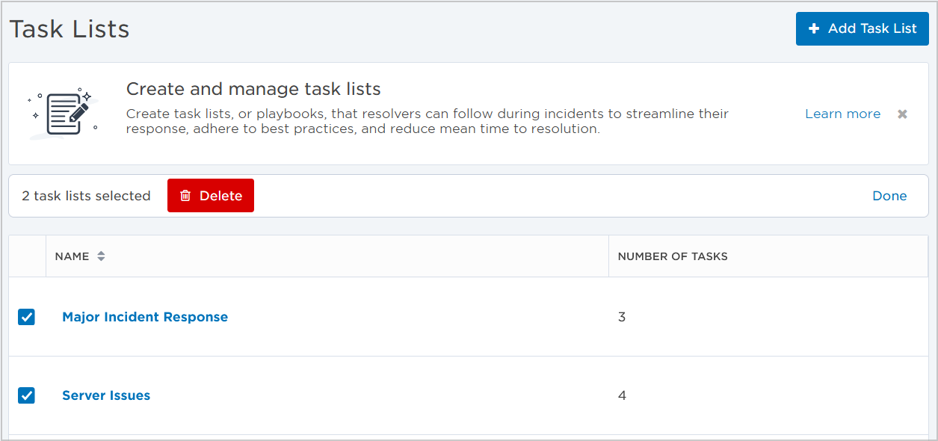
Task: Click the task count 3 for Major Incident Response
Action: coord(622,317)
